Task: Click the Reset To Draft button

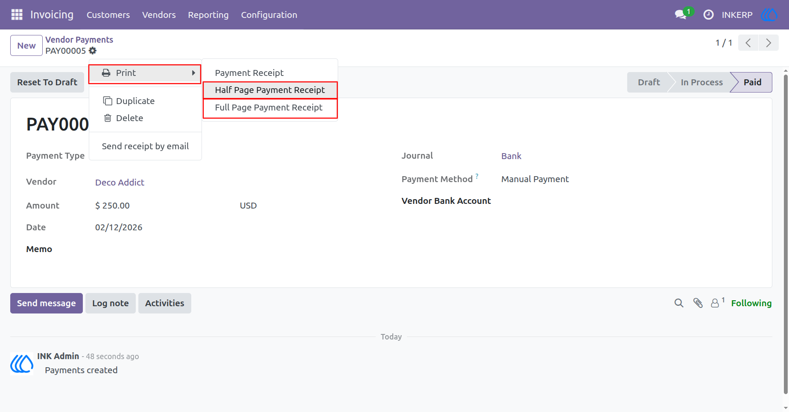Action: point(47,82)
